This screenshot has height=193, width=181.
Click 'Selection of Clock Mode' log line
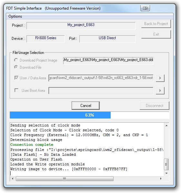(65, 130)
